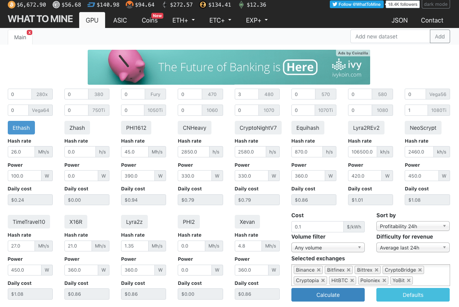
Task: Click the Calculate button
Action: (x=328, y=295)
